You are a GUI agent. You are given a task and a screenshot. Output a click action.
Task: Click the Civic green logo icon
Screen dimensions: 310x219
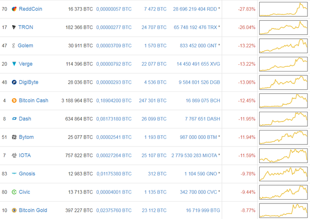click(x=14, y=192)
